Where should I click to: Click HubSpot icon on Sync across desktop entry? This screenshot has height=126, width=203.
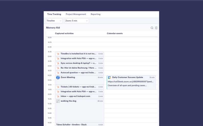click(x=58, y=63)
